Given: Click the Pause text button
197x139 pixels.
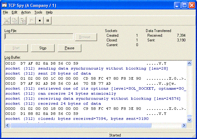Looking at the screenshot, I should [x=69, y=48].
